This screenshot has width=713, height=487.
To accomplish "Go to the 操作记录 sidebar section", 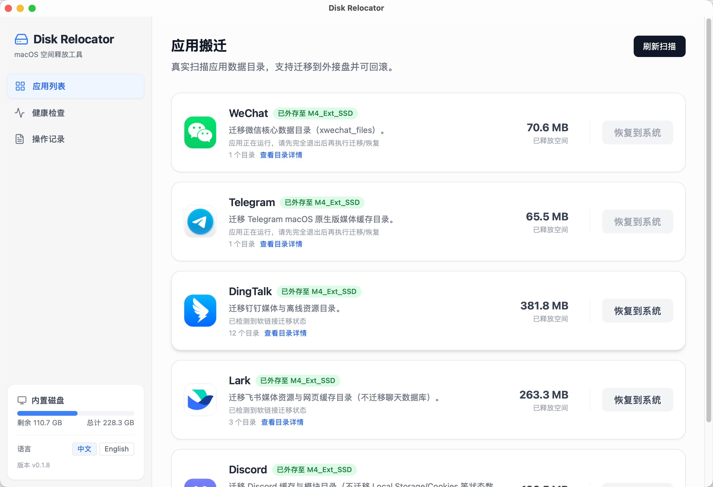I will pos(48,139).
